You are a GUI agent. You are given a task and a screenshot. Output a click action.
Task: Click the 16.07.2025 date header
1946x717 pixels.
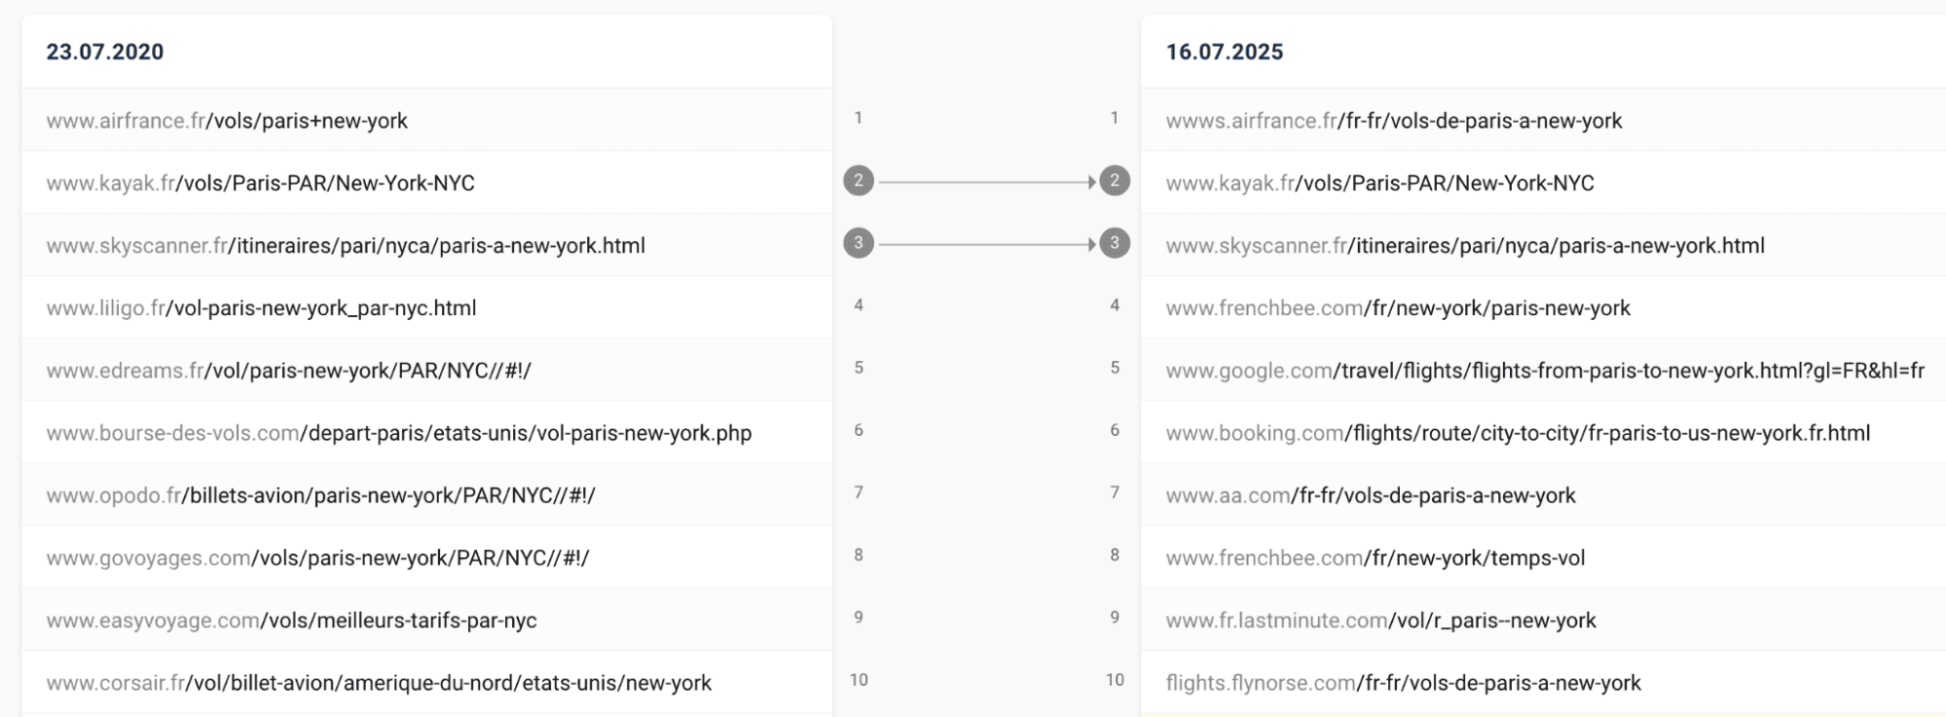(x=1225, y=52)
